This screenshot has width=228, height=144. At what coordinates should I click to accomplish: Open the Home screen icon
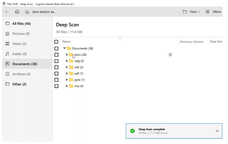tap(17, 12)
